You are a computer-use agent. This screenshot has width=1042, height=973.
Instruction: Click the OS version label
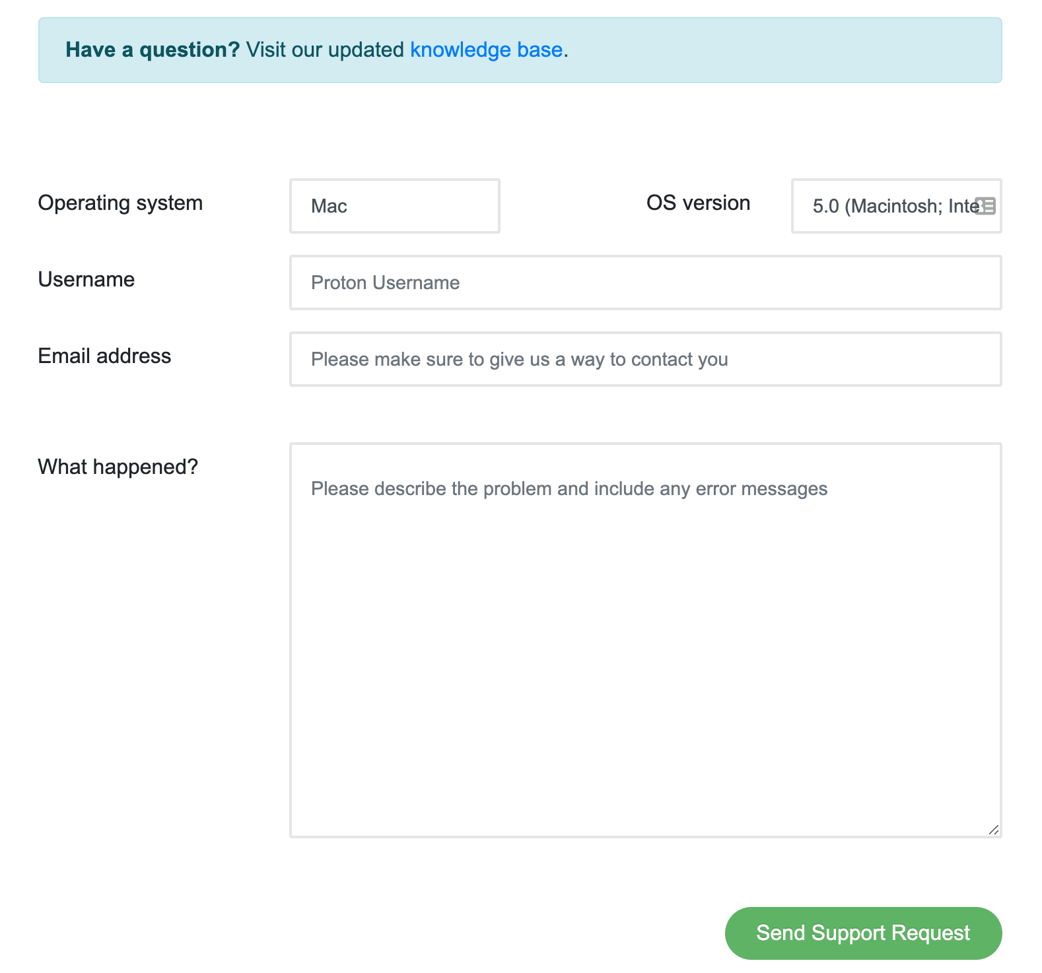(x=698, y=203)
